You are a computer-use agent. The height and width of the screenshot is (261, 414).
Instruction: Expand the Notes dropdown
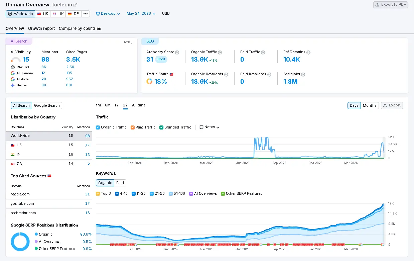[210, 127]
